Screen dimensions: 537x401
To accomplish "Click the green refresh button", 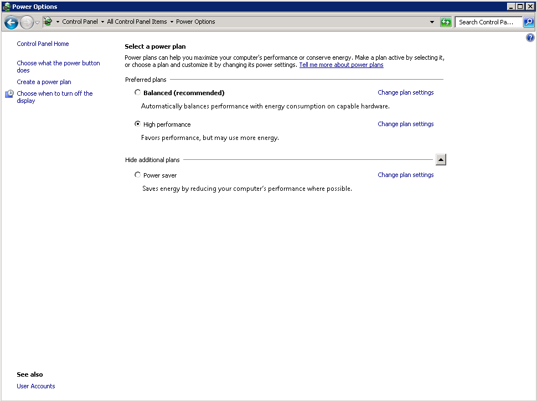I will [446, 22].
